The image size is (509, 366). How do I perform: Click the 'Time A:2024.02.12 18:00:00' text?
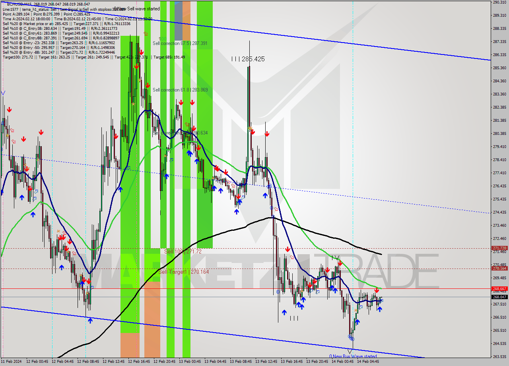26,19
